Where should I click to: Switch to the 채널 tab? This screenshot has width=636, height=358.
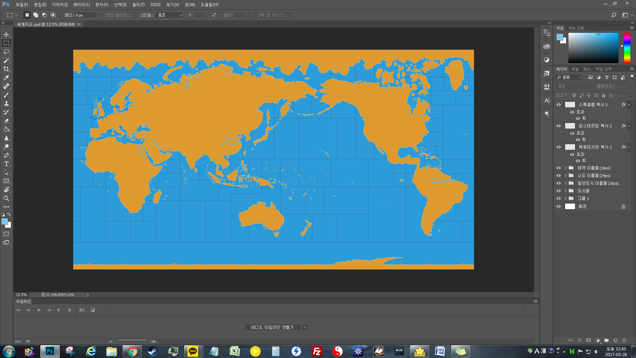575,69
